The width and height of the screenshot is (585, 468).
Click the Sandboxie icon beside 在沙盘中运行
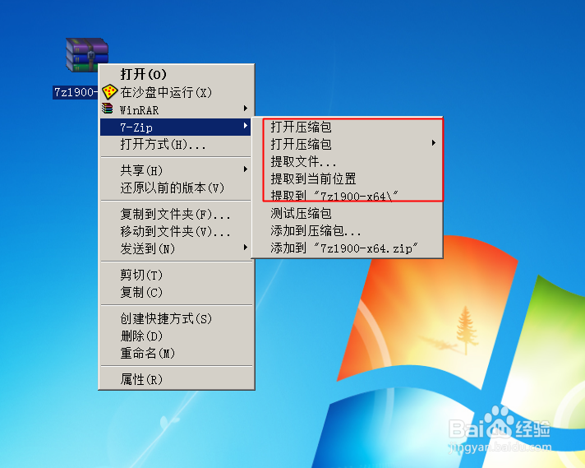(110, 92)
